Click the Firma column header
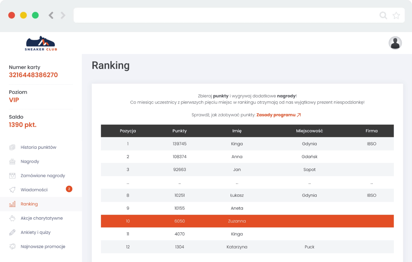 click(x=371, y=131)
